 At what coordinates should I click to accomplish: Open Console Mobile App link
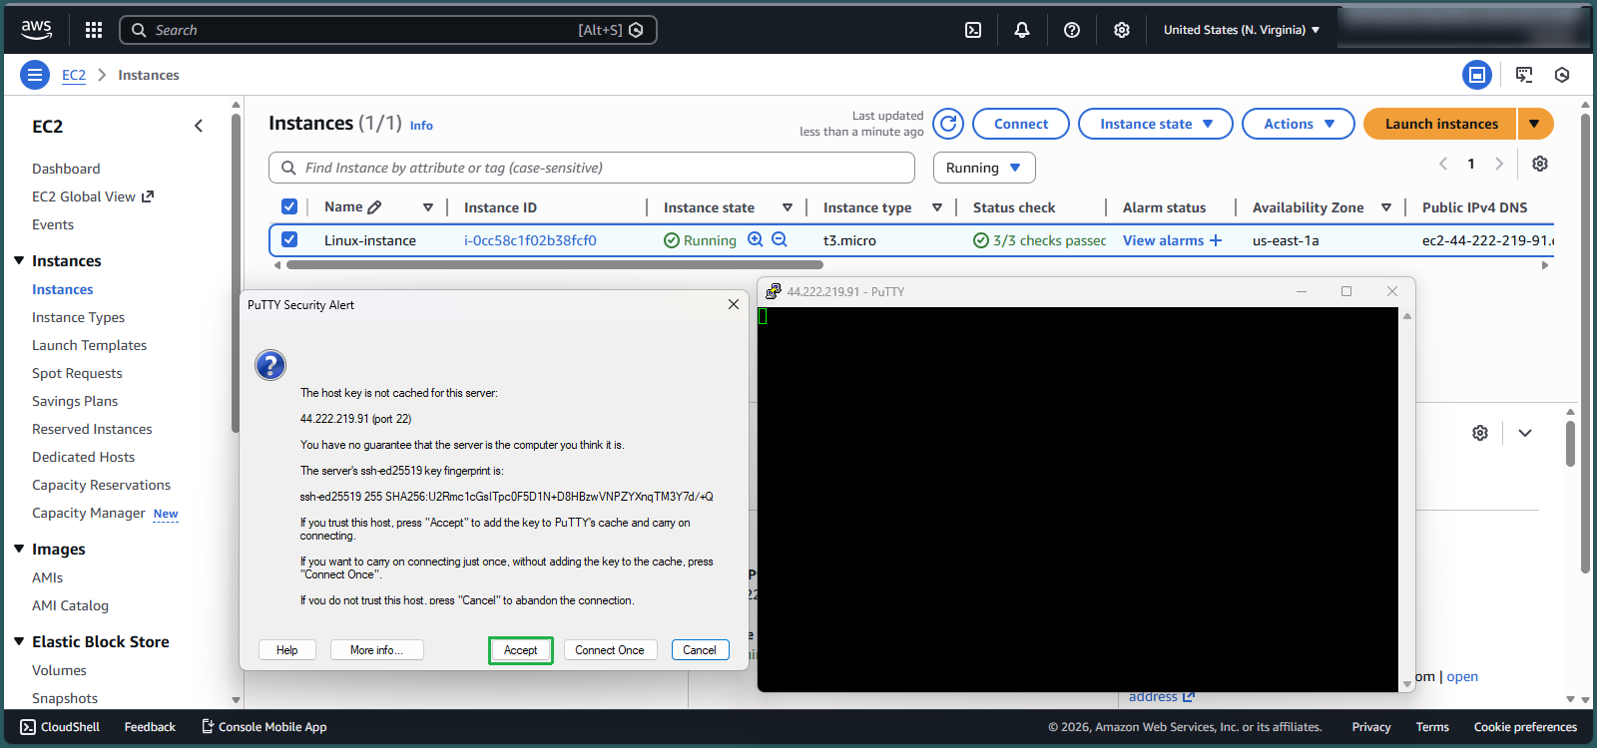pos(265,727)
